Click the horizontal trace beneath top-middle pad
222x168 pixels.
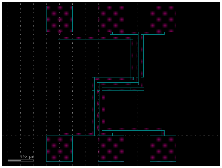pyautogui.click(x=124, y=33)
